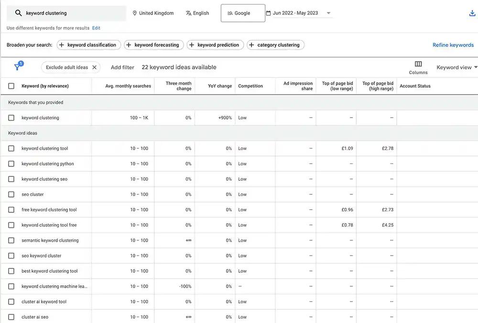This screenshot has width=478, height=323.
Task: Click the keyword clustering machine lea... keyword
Action: click(54, 286)
